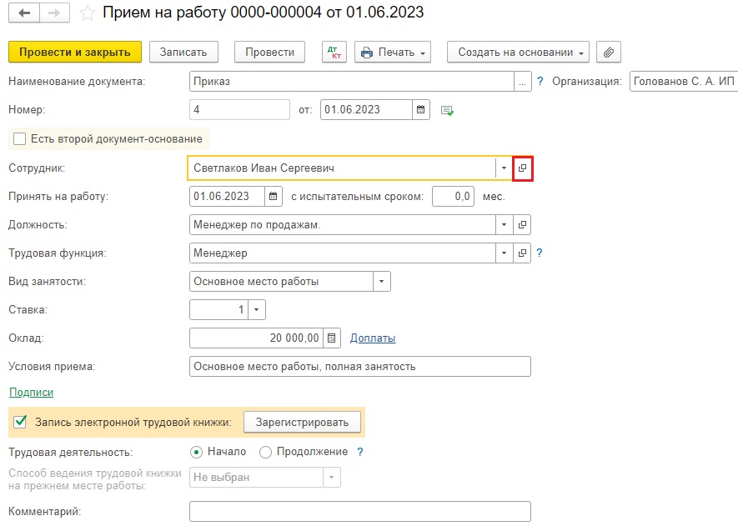Viewport: 738px width, 526px height.
Task: Expand Трудовая функция dropdown list
Action: (504, 253)
